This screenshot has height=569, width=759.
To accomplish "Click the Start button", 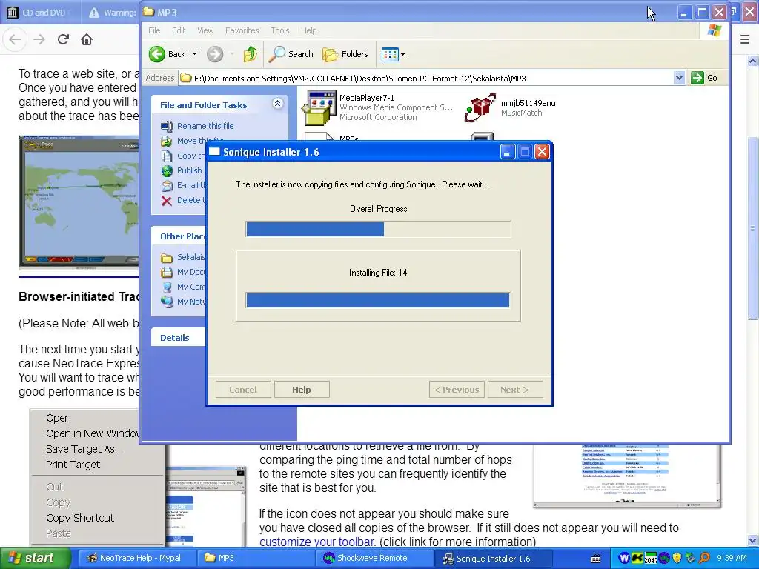I will pyautogui.click(x=35, y=559).
